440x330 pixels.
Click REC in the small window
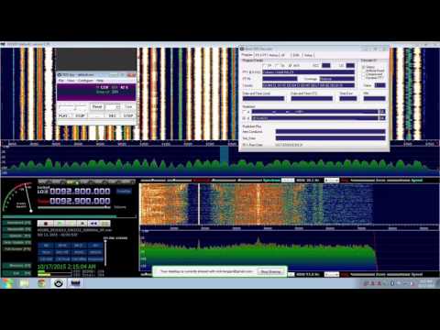112,115
